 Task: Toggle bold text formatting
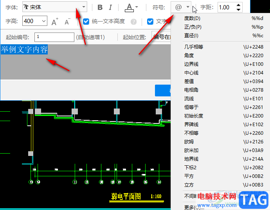coord(100,7)
